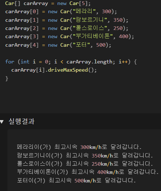Click the carArray[3] assignment index
This screenshot has width=161, height=191.
click(34, 37)
